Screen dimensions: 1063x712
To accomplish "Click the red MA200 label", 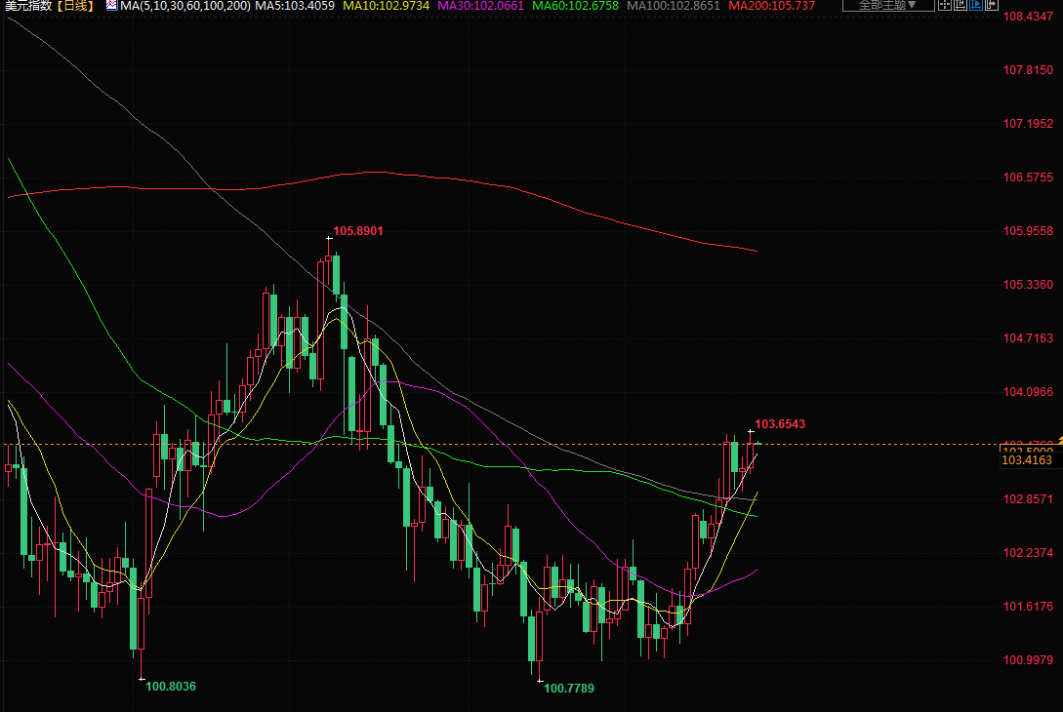I will pos(772,6).
